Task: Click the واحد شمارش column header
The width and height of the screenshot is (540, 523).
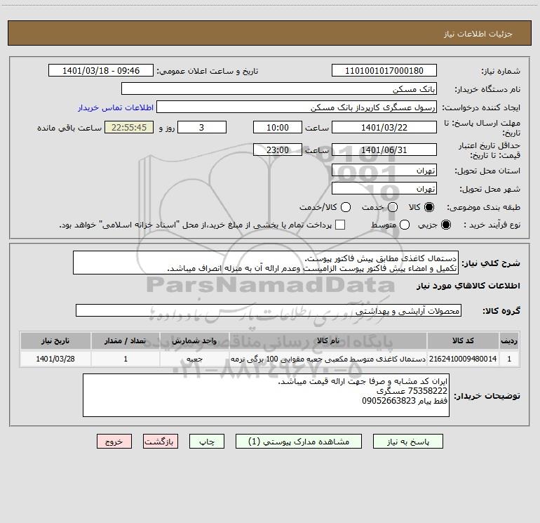Action: coord(194,340)
